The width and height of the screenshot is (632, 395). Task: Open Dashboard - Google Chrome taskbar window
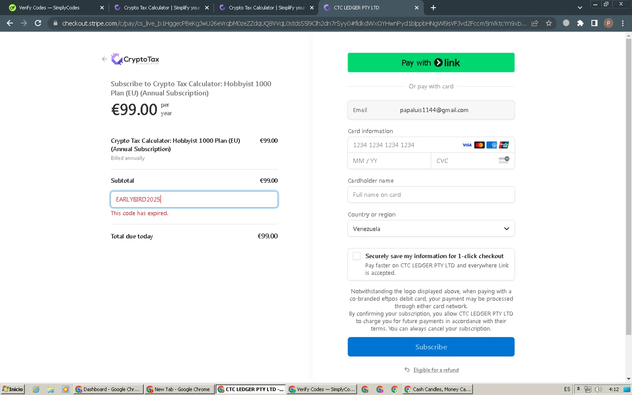point(108,390)
